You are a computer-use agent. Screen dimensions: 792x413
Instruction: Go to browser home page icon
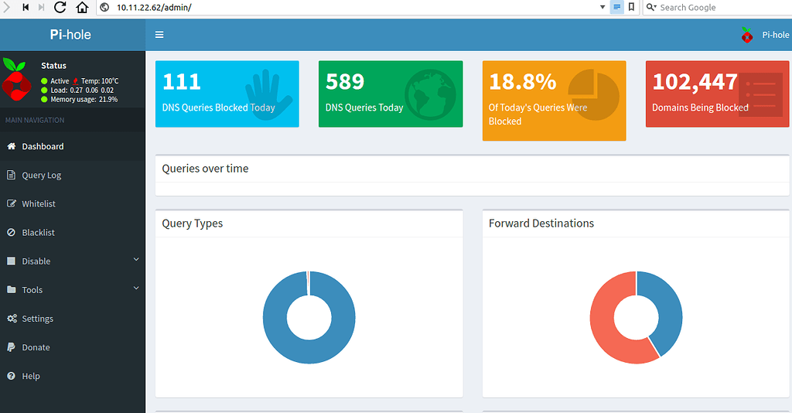[82, 7]
